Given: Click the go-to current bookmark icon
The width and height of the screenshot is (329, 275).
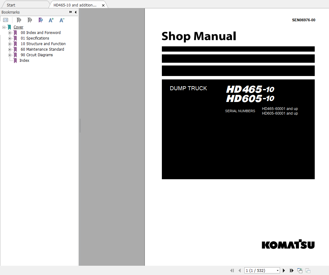Looking at the screenshot, I should click(x=41, y=20).
